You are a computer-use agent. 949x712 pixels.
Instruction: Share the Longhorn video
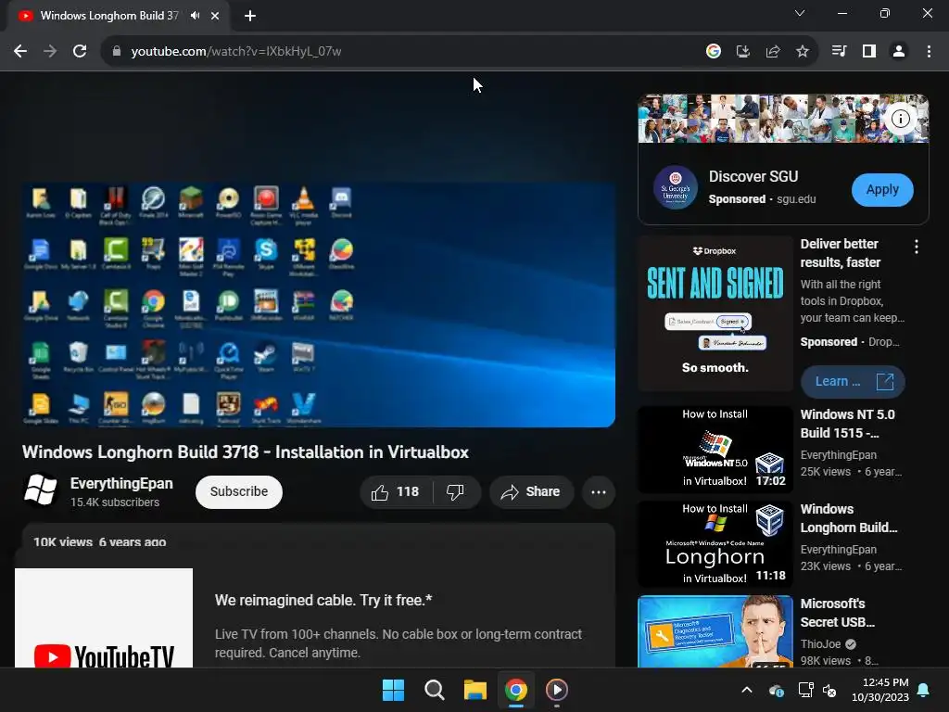click(x=531, y=492)
